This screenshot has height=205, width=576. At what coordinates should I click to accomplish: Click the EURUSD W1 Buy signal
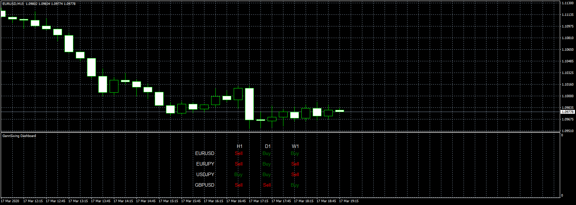tap(295, 153)
